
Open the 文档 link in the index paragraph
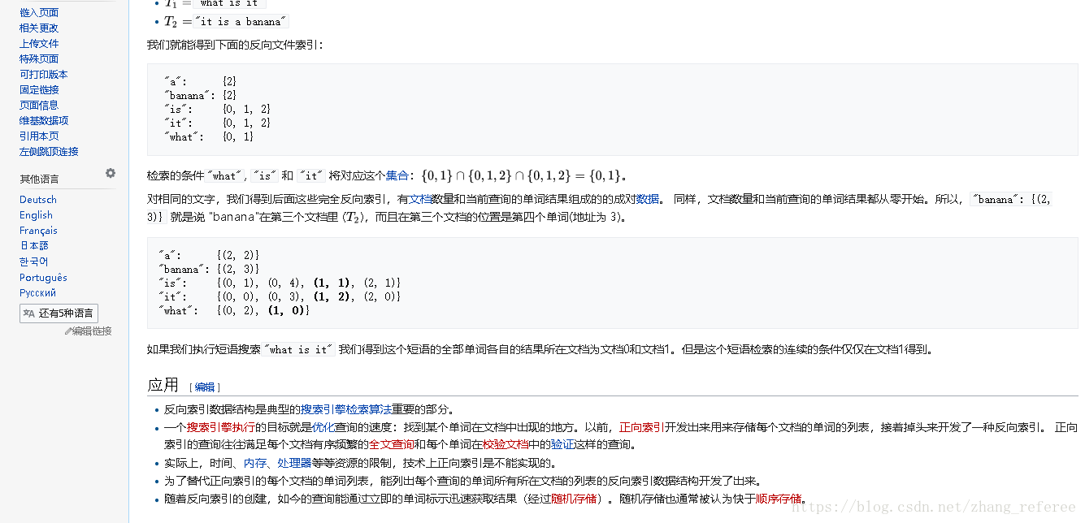[x=420, y=199]
